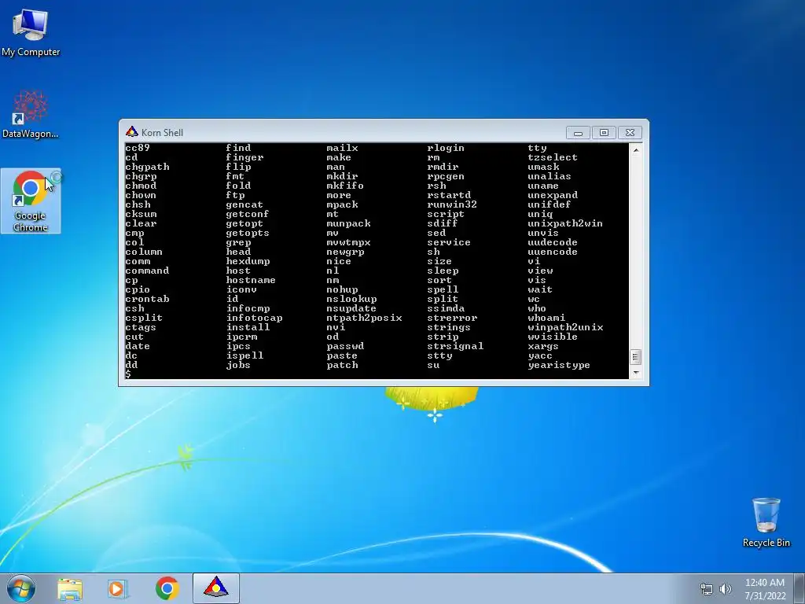Click the 'munpack' command text
The image size is (805, 604).
pyautogui.click(x=348, y=223)
